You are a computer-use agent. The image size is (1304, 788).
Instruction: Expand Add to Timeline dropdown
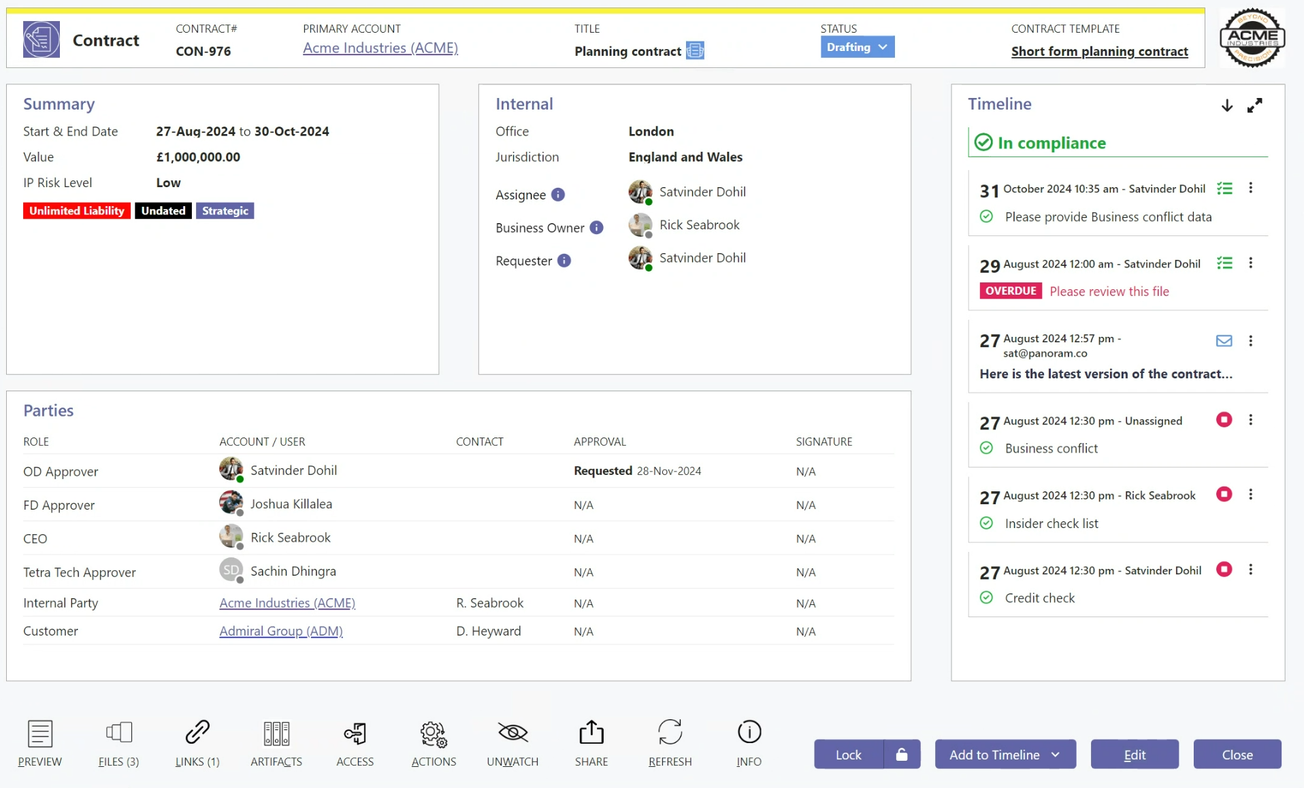tap(1005, 754)
